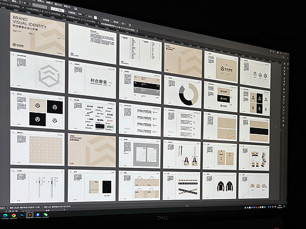Select artboard showing three circular logos
This screenshot has width=306, height=229.
pos(255,73)
